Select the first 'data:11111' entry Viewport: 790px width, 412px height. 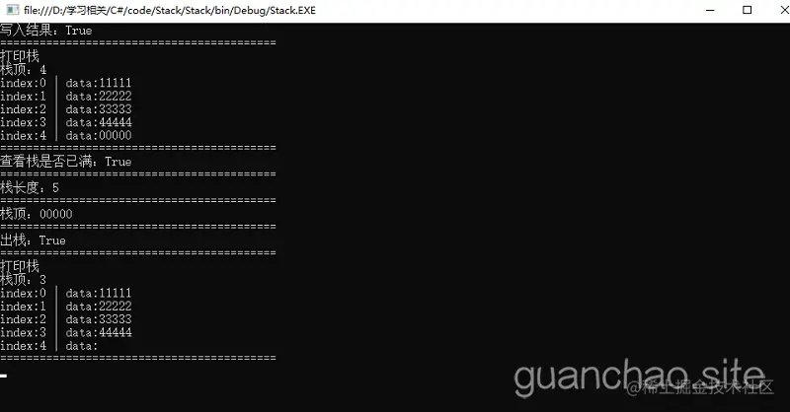pyautogui.click(x=98, y=83)
